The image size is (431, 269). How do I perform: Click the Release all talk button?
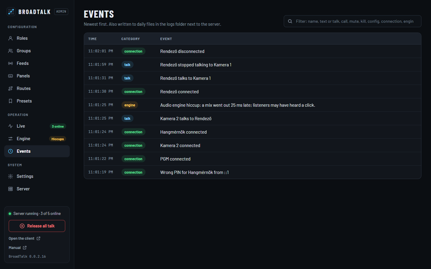click(37, 226)
